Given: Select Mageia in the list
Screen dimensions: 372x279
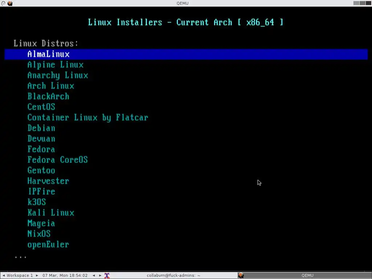Looking at the screenshot, I should (x=41, y=223).
